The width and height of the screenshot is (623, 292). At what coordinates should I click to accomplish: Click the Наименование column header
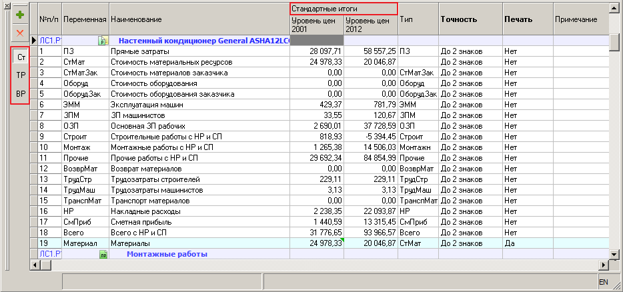point(199,19)
